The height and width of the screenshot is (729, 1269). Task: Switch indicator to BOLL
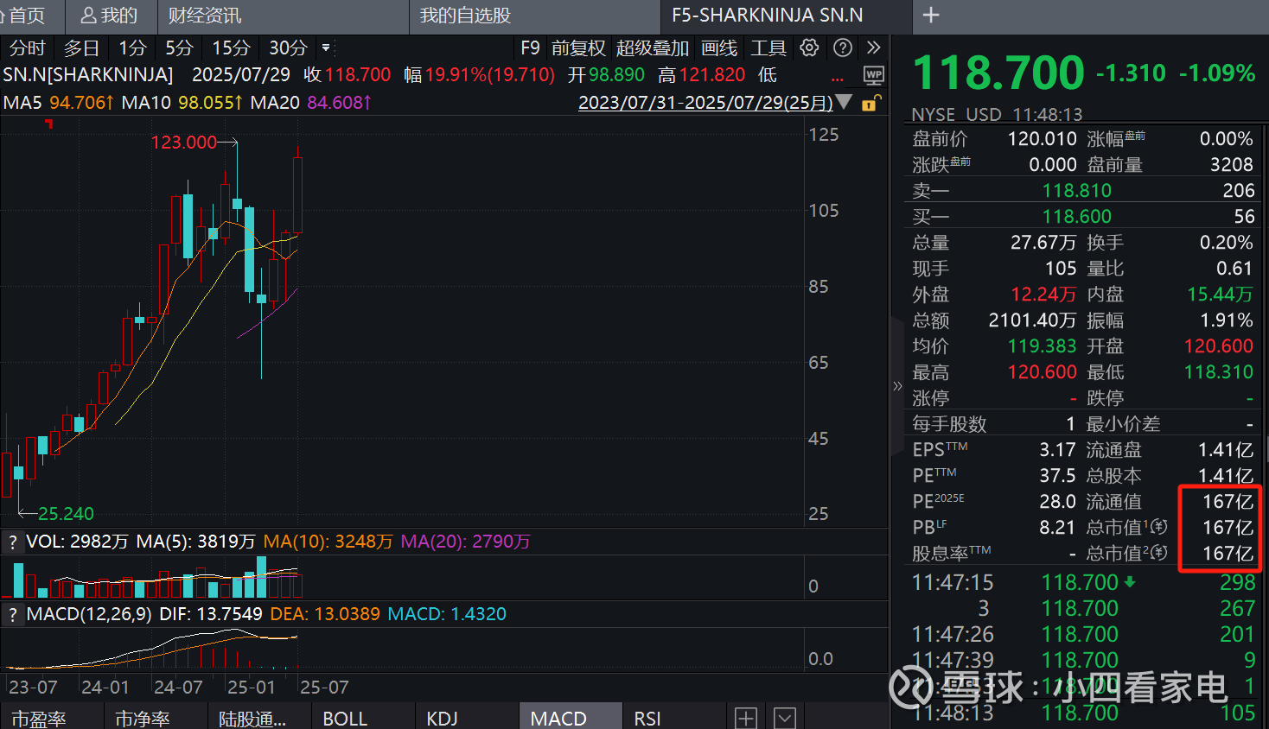pos(345,719)
